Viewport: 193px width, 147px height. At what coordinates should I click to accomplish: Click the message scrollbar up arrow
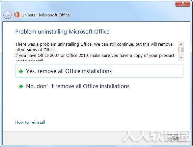pyautogui.click(x=181, y=44)
